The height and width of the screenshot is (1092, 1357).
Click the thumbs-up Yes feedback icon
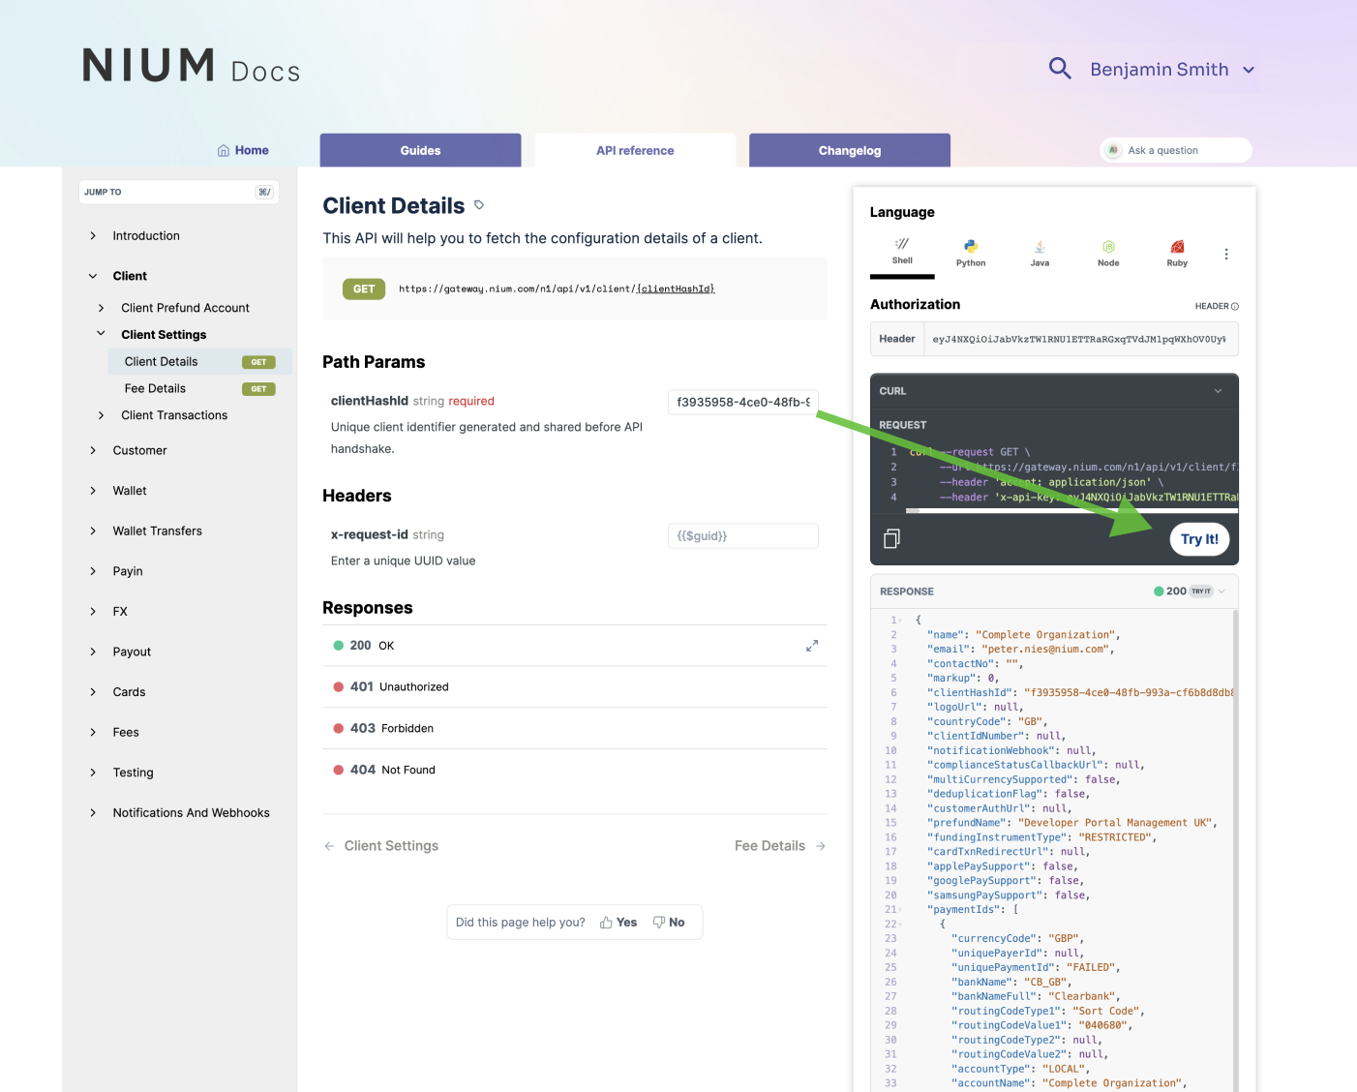coord(606,923)
